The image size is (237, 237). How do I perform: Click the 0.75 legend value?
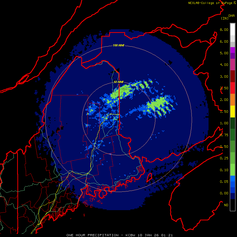click(x=224, y=135)
